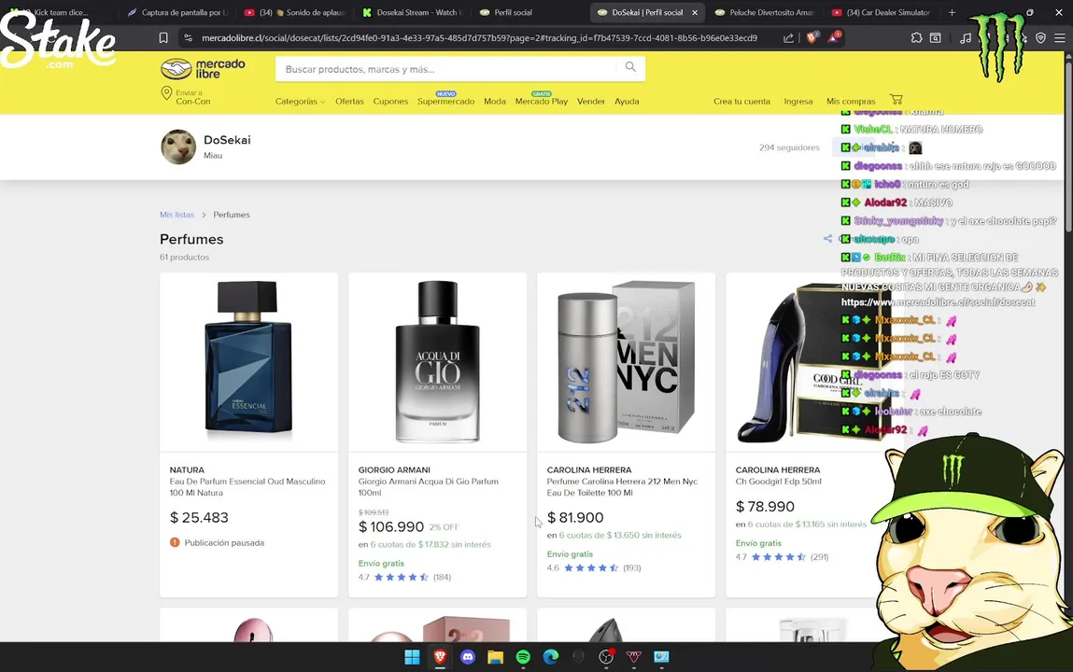1073x672 pixels.
Task: Click the share icon next to Perfumes list
Action: (x=828, y=239)
